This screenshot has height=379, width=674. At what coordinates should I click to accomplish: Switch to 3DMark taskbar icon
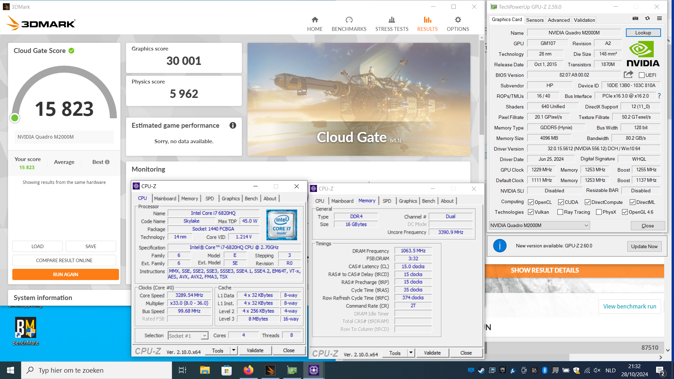270,370
